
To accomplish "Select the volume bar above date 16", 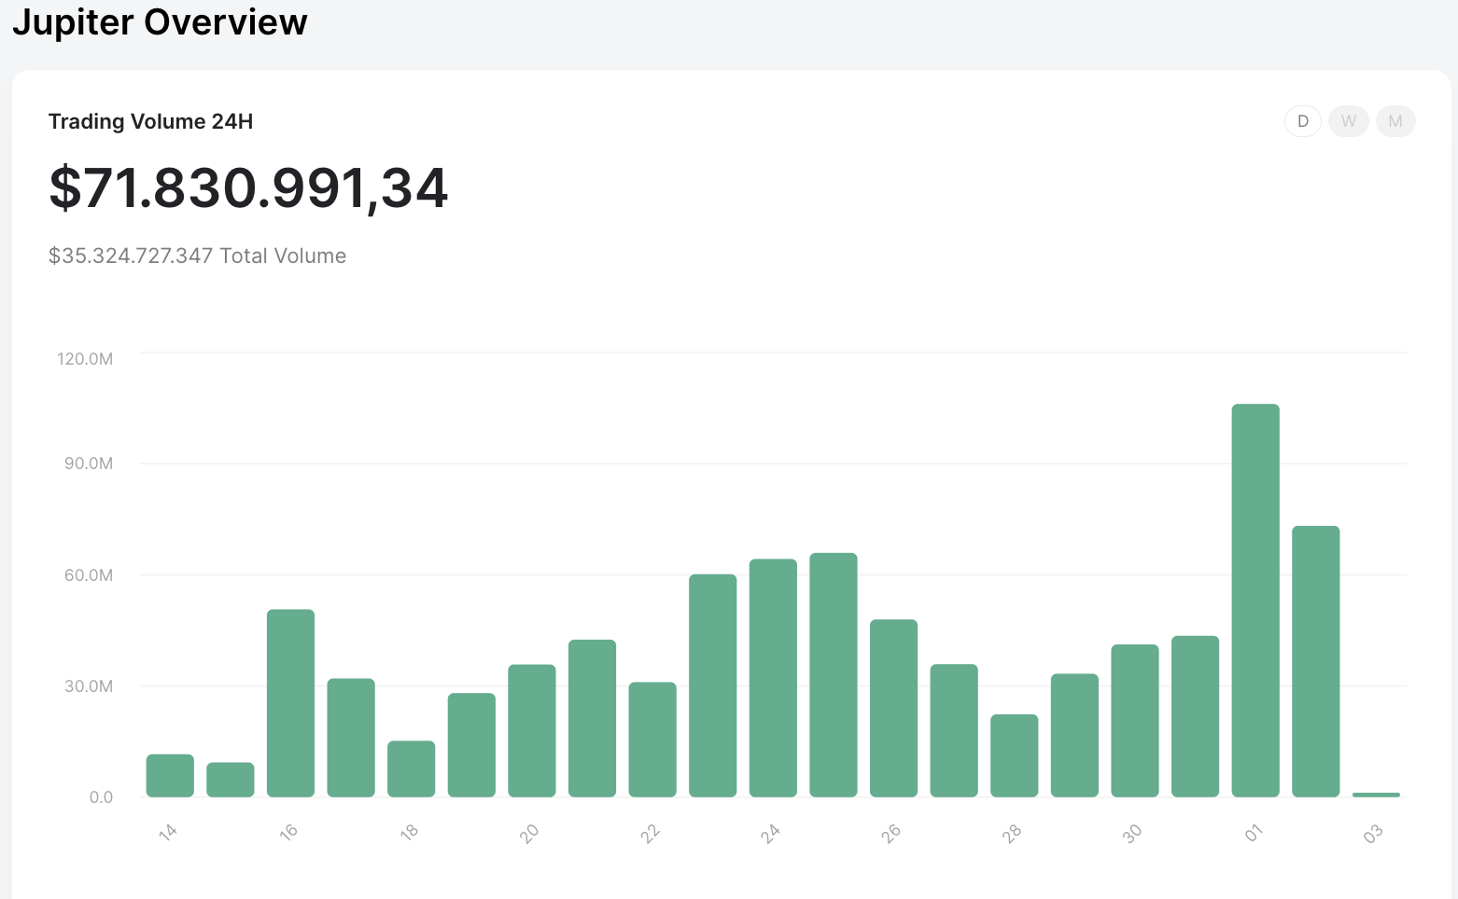I will (290, 703).
